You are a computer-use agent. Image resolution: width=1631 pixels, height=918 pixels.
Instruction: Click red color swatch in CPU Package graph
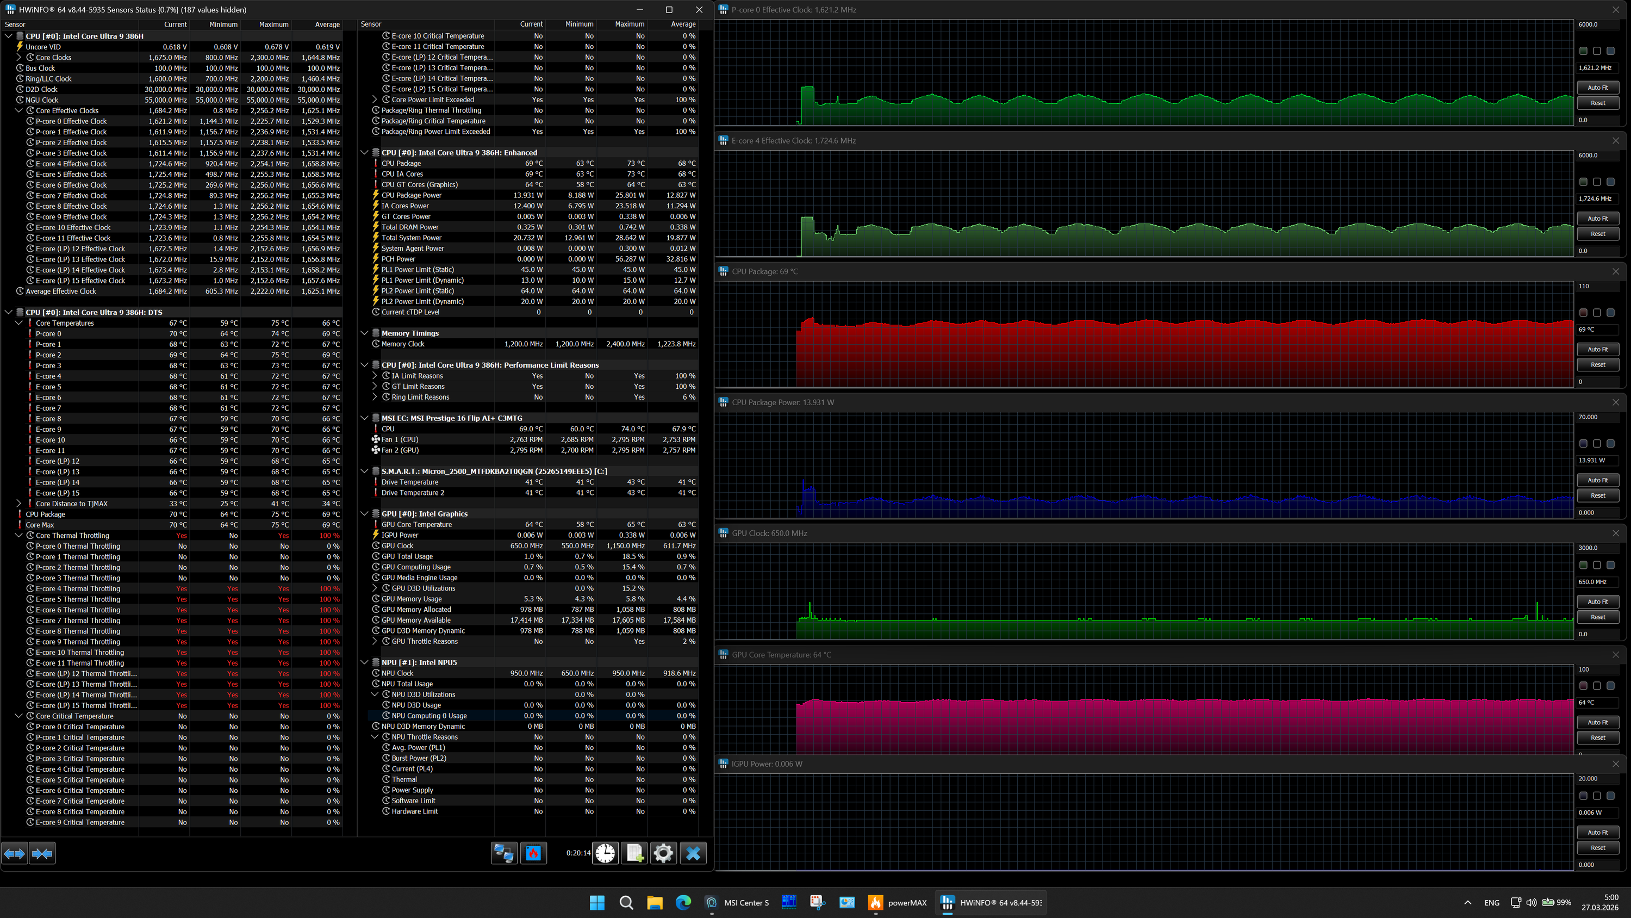(x=1583, y=312)
